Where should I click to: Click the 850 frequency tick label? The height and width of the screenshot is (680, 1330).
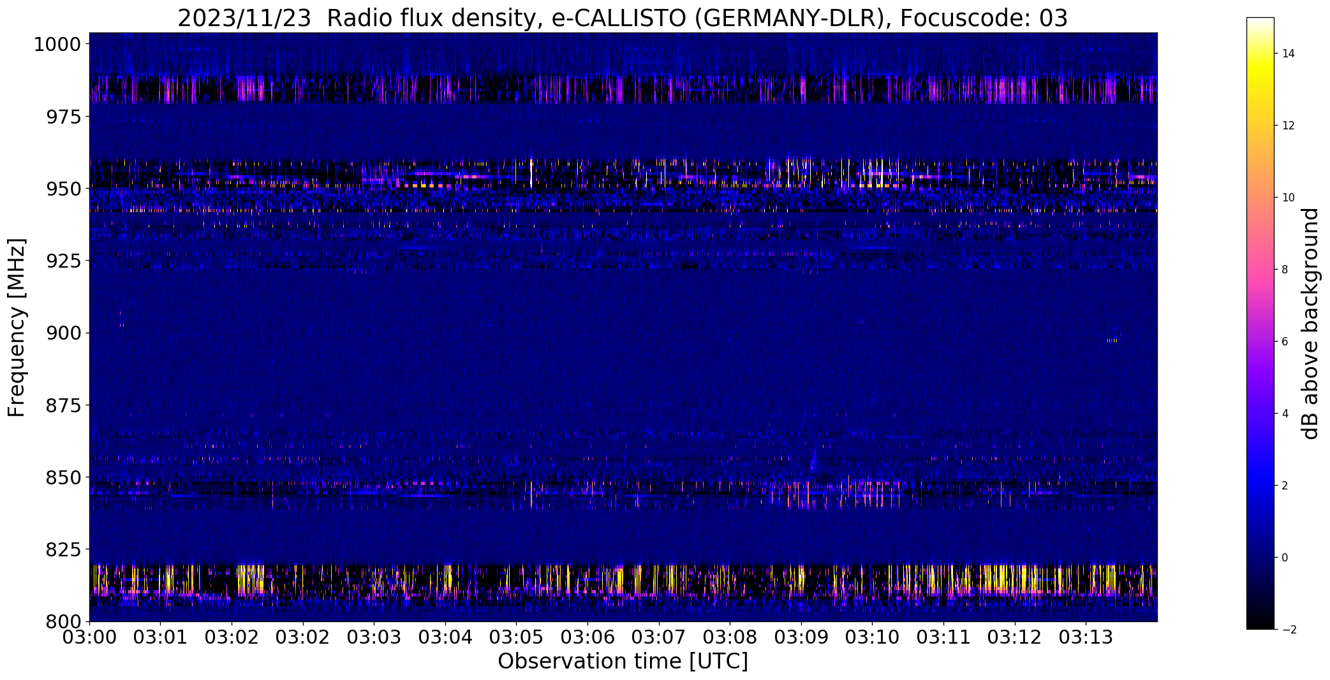[63, 477]
